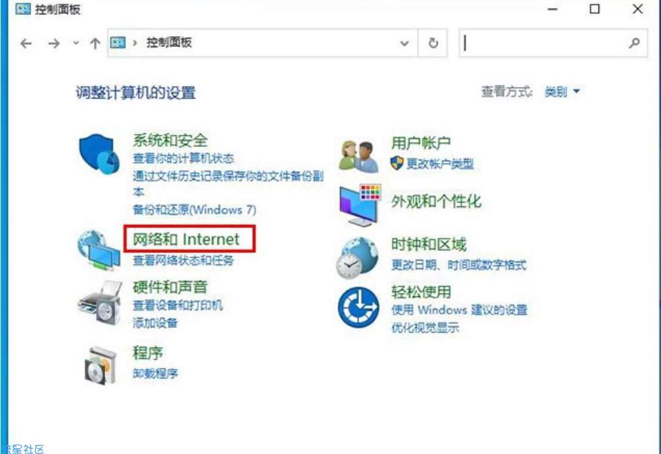Click the Appearance and Personalization monitor icon
The image size is (661, 454).
(x=359, y=204)
